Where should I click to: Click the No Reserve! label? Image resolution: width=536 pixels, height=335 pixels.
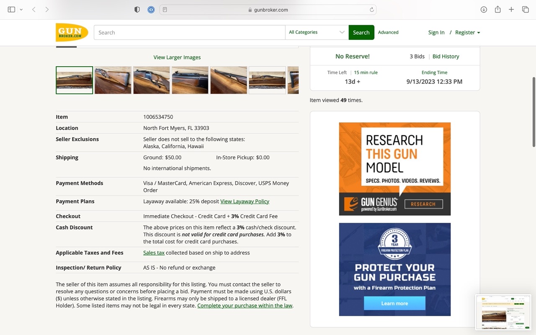[353, 57]
